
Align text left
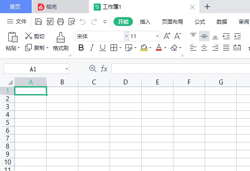click(x=193, y=47)
